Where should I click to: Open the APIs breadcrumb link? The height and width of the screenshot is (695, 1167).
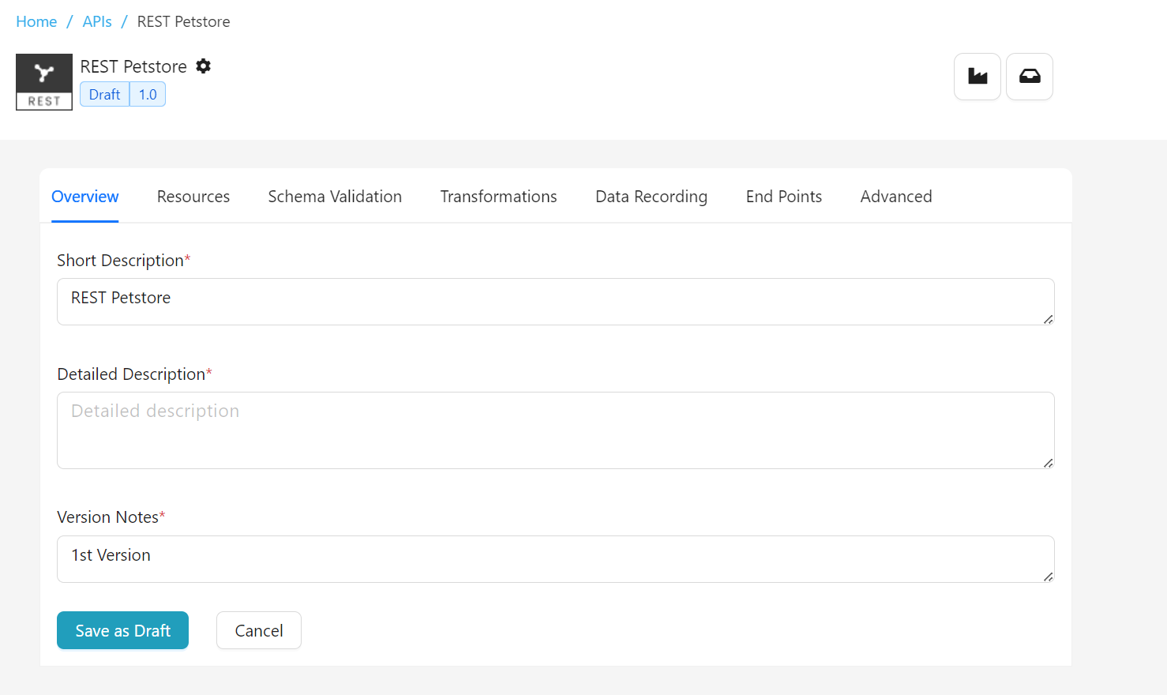97,22
